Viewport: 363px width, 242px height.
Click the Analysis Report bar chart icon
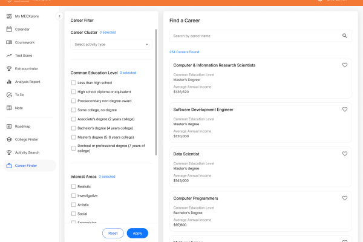tap(9, 82)
